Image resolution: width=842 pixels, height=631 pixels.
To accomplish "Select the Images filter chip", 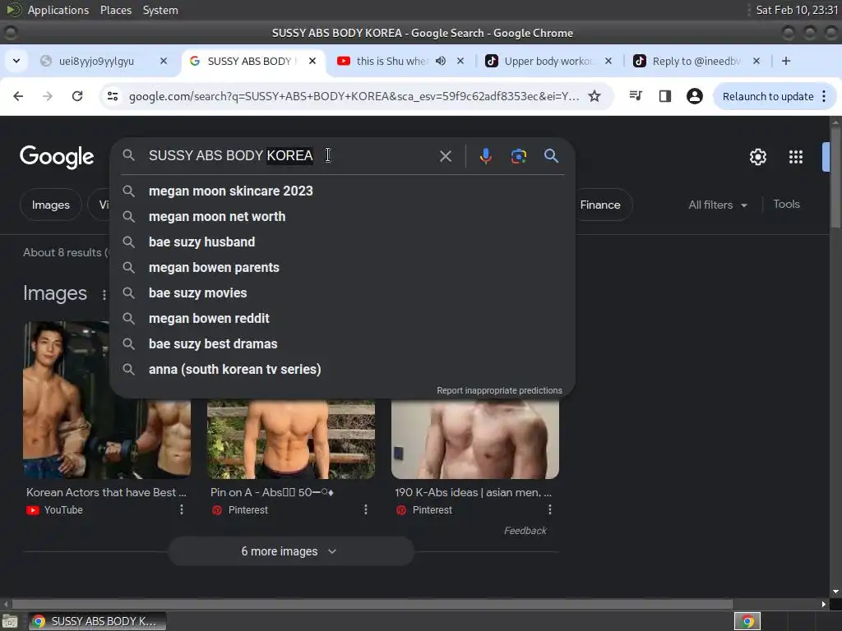I will [50, 205].
